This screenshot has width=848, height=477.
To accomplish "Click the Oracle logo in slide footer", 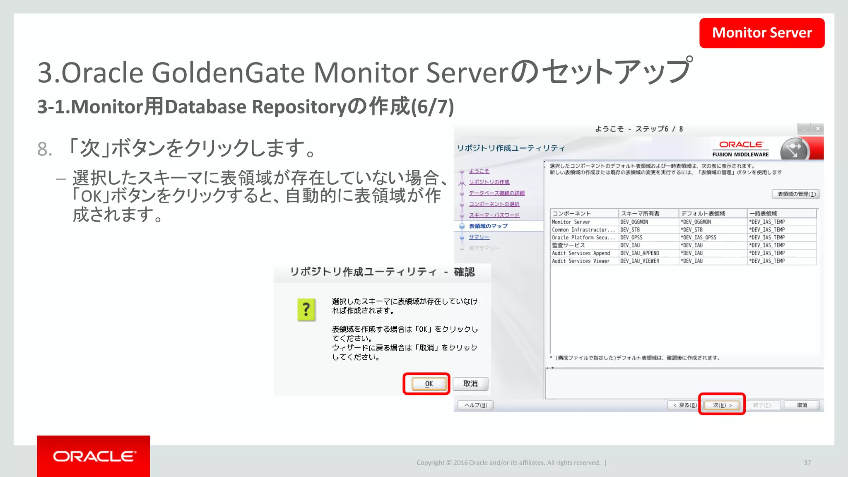I will tap(94, 456).
